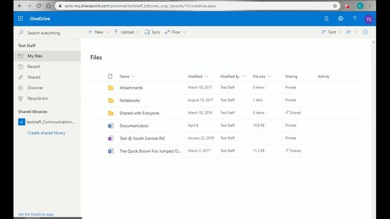
Task: Open the TS account avatar
Action: 369,19
